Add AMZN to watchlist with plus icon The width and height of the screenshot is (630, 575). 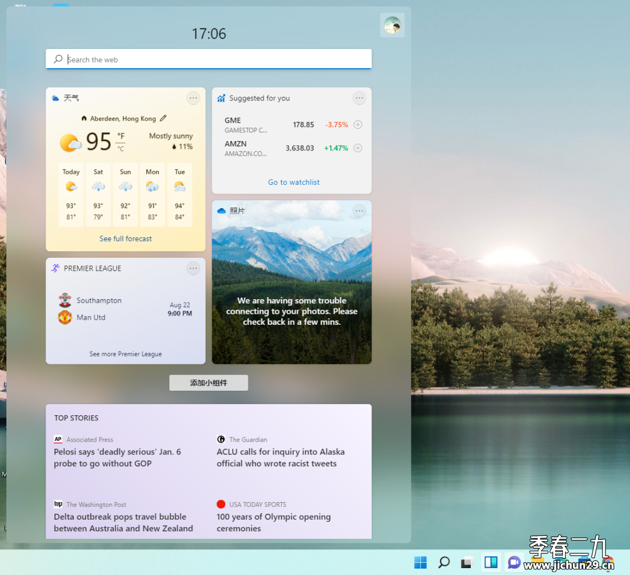point(358,148)
